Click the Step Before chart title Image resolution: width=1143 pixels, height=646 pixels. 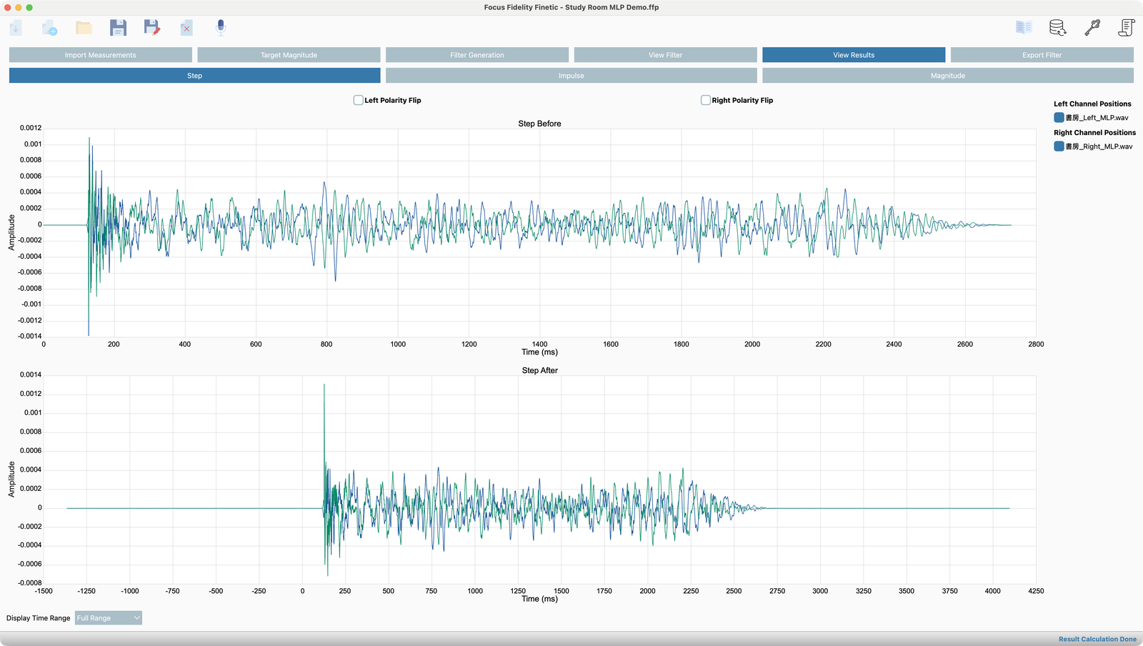[x=539, y=124]
